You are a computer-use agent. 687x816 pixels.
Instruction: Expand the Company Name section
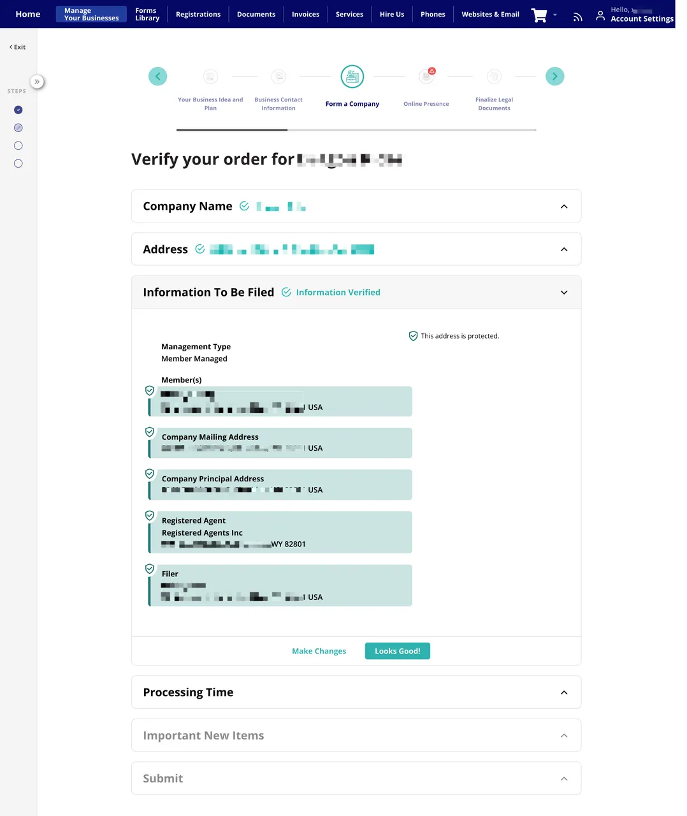click(x=563, y=207)
